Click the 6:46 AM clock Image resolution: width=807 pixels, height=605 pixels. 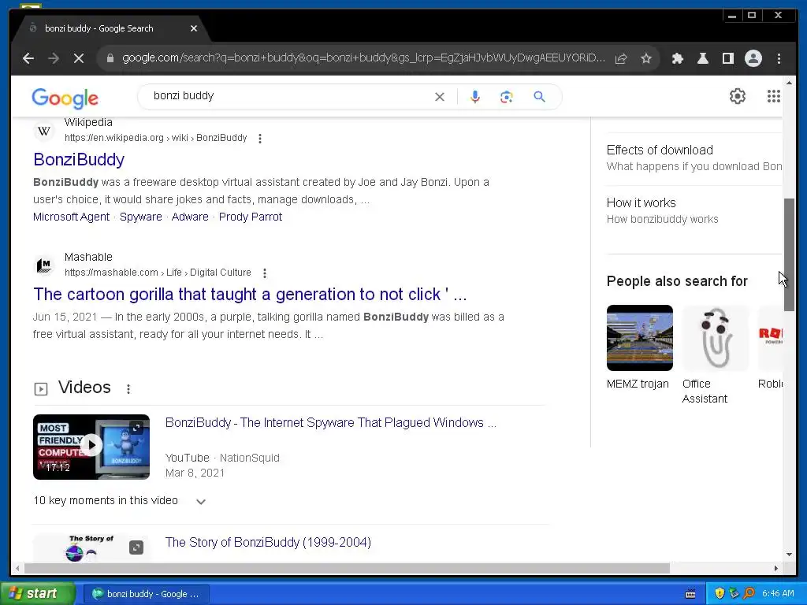coord(778,594)
